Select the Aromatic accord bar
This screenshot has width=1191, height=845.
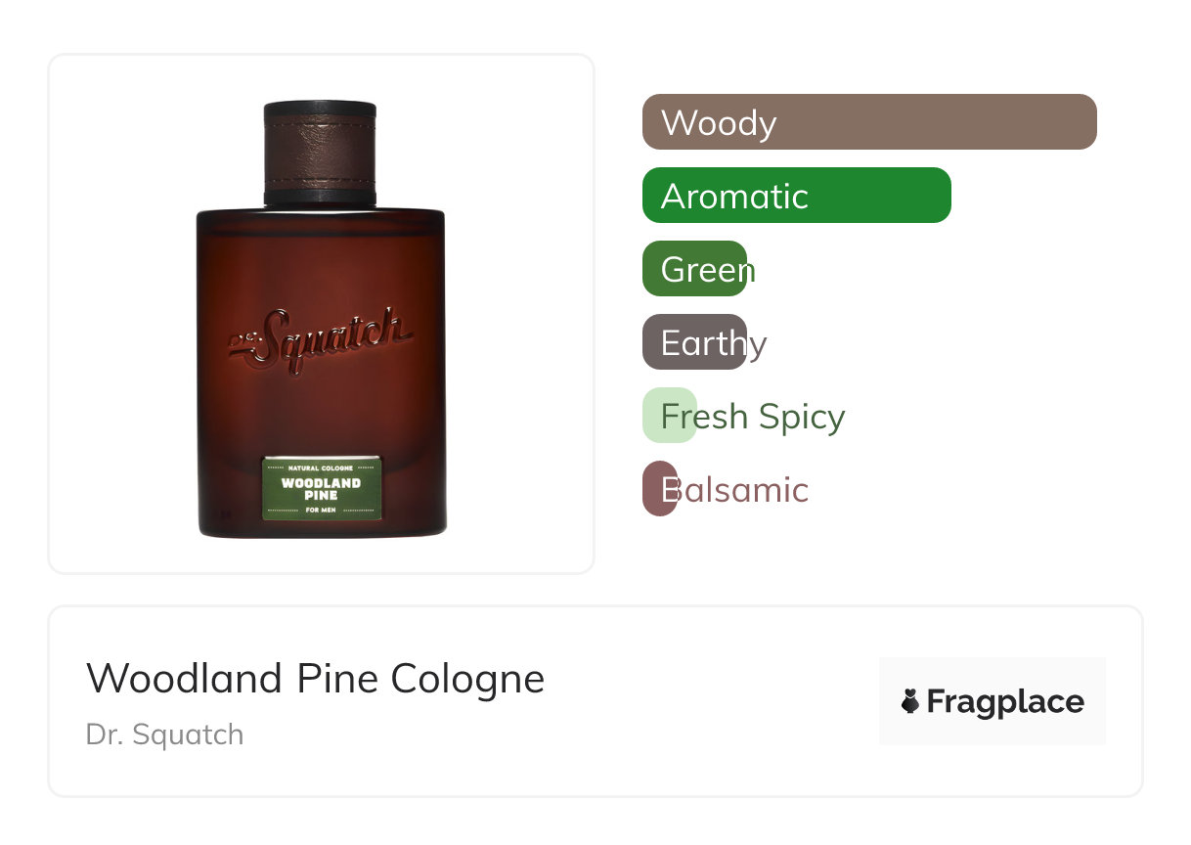coord(797,196)
